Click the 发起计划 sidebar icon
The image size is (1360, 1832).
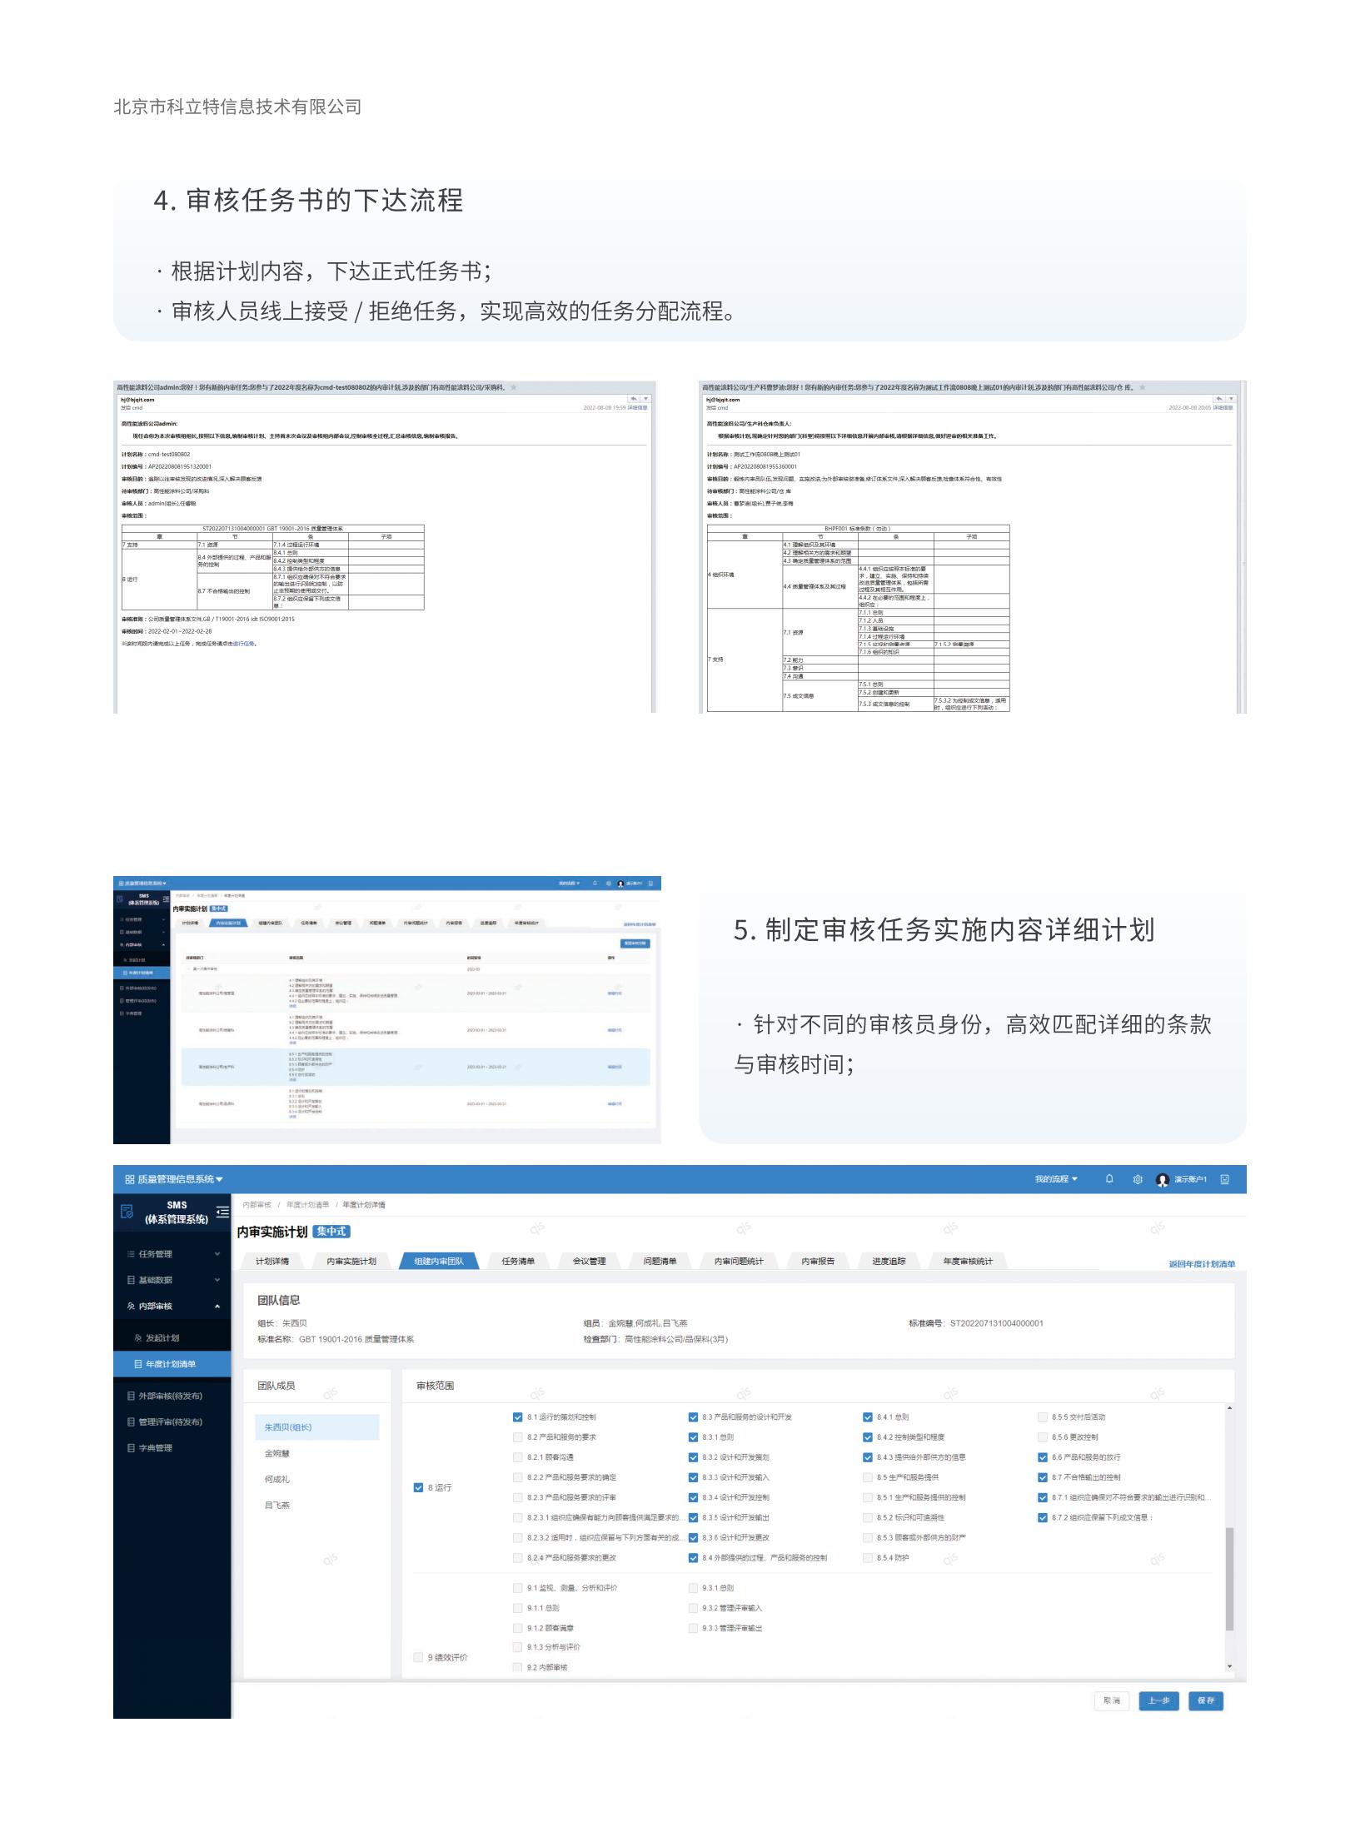click(x=138, y=1338)
